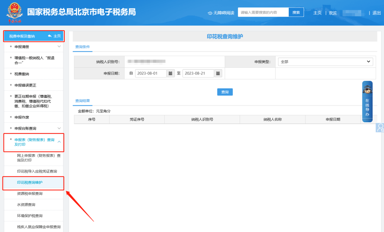The width and height of the screenshot is (384, 232).
Task: Open the 申报类型 dropdown
Action: (x=325, y=62)
